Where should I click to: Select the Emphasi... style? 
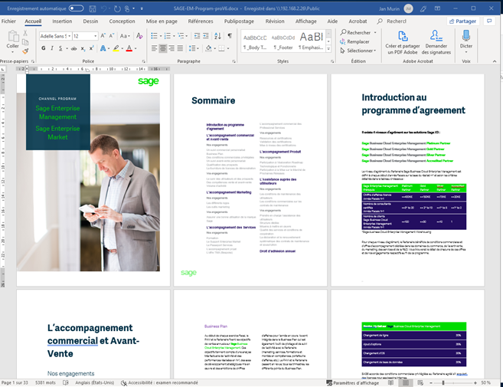[311, 42]
